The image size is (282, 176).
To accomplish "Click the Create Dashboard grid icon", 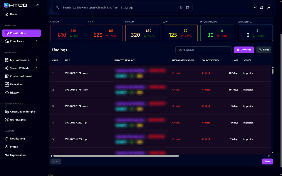I will (x=6, y=76).
